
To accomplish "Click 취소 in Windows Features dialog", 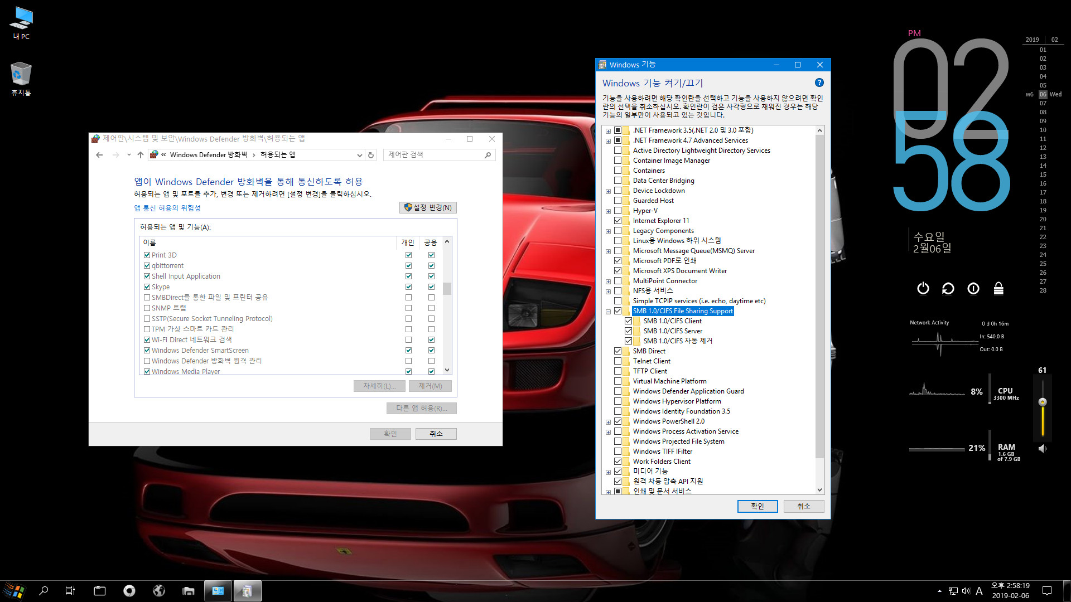I will 803,506.
